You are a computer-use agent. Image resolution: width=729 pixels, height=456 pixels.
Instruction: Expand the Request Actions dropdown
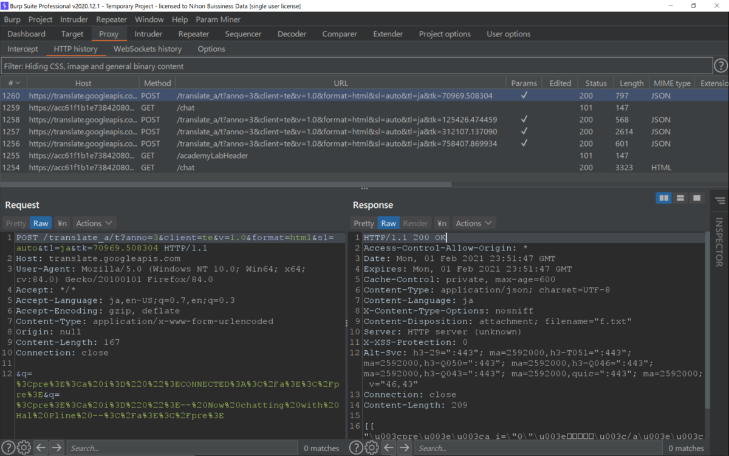pyautogui.click(x=94, y=223)
